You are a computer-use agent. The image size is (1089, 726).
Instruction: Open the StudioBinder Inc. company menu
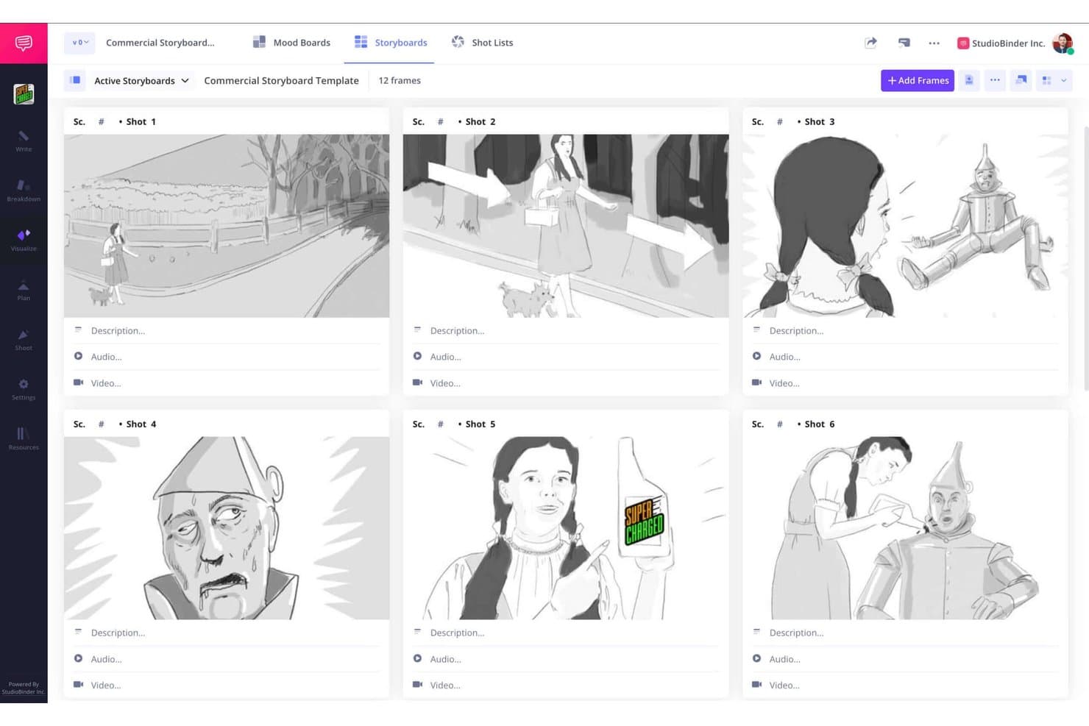point(1001,43)
